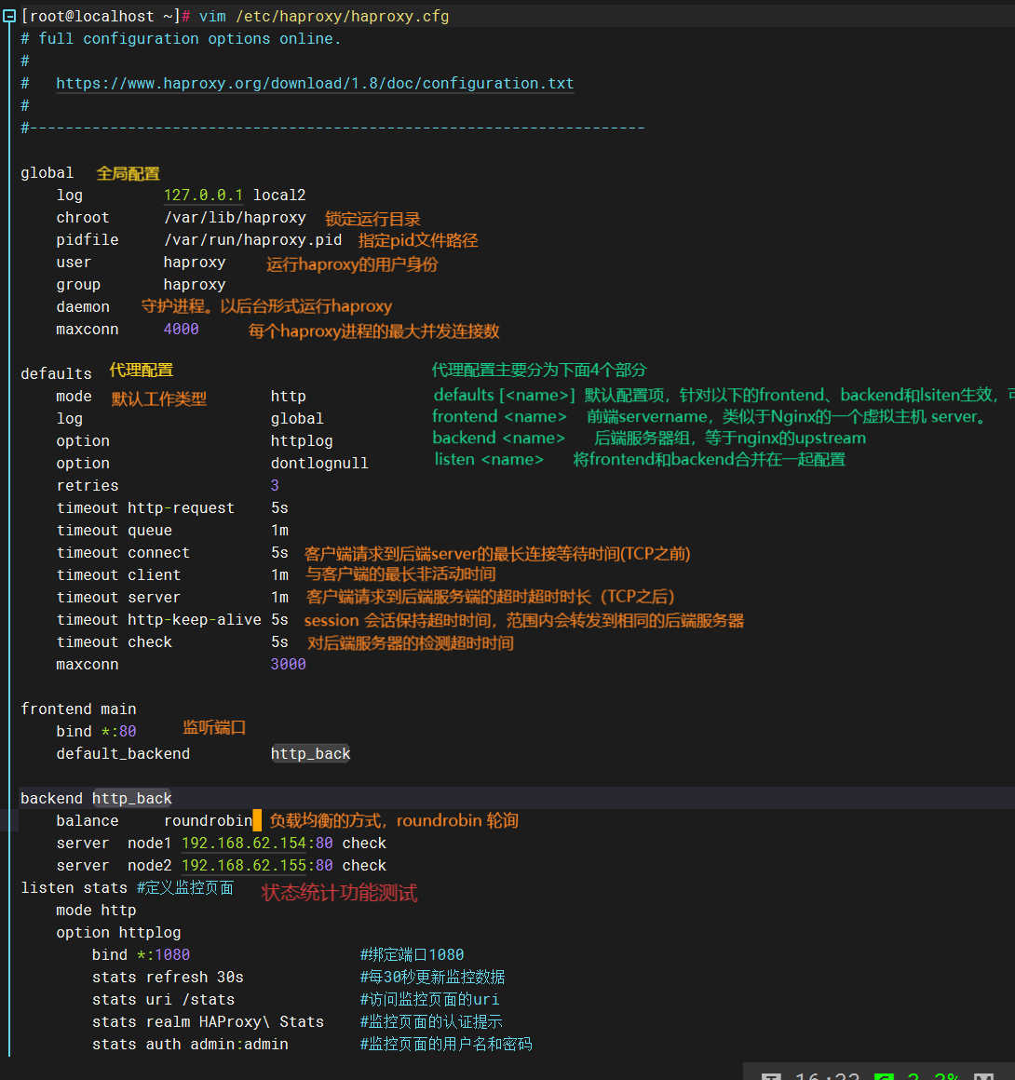Select the /var/lib/haproxy path
The image size is (1015, 1080).
[235, 218]
